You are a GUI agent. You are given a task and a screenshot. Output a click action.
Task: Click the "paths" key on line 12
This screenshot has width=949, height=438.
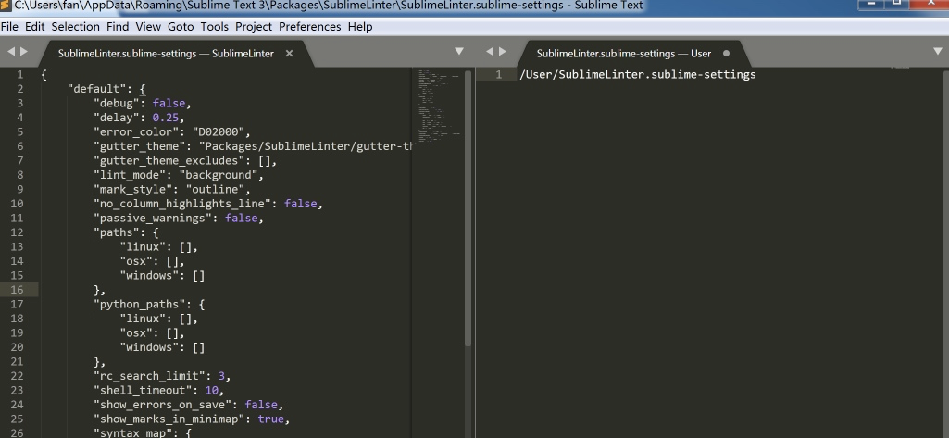point(117,232)
